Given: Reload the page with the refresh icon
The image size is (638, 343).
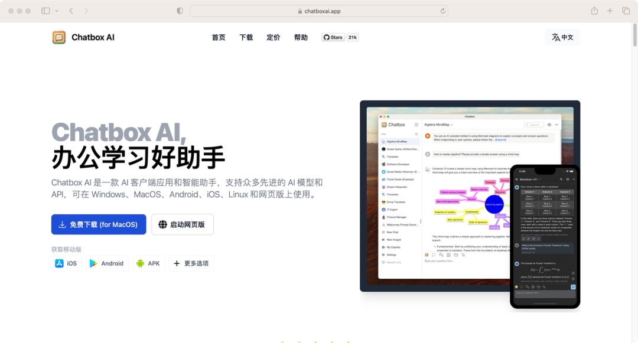Looking at the screenshot, I should 442,11.
